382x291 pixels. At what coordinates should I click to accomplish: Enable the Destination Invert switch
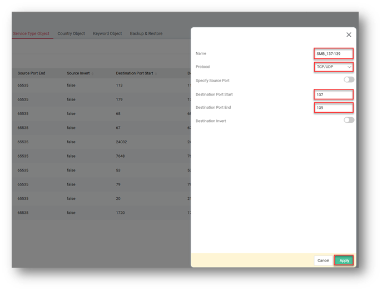point(349,120)
